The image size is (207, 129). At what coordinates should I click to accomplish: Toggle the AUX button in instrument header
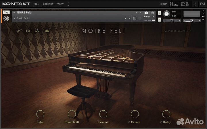tap(203, 17)
